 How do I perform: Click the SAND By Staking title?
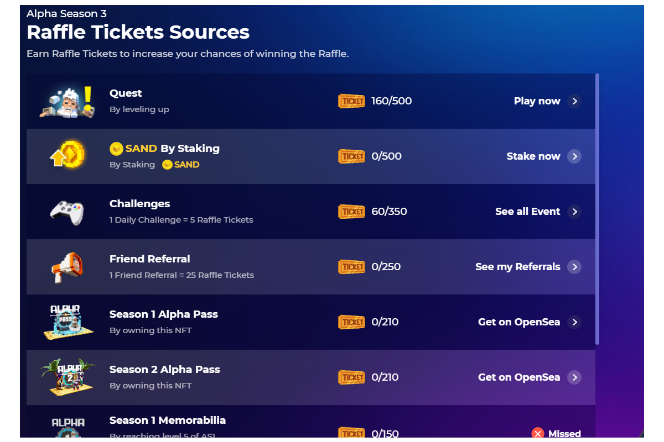pyautogui.click(x=164, y=149)
